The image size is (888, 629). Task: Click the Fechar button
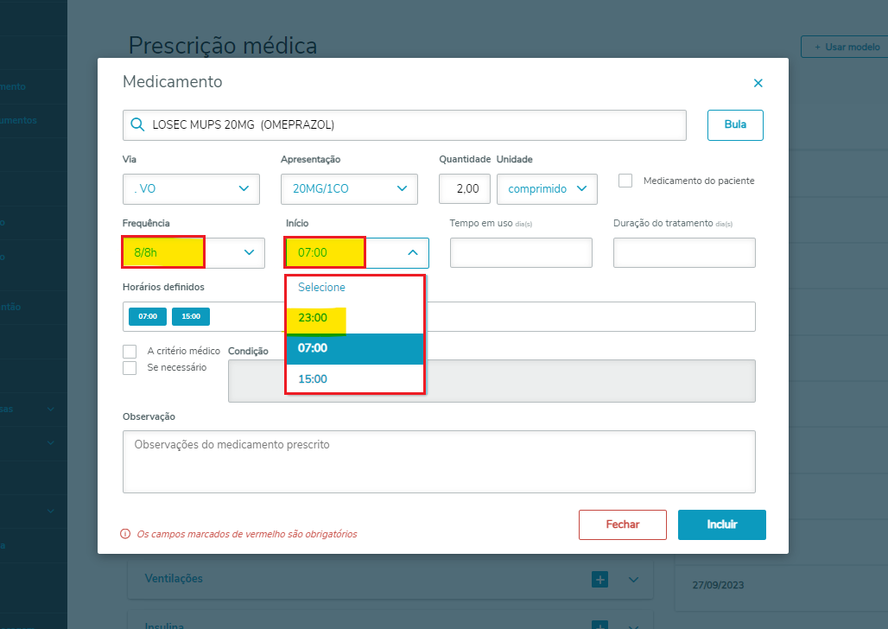point(623,524)
